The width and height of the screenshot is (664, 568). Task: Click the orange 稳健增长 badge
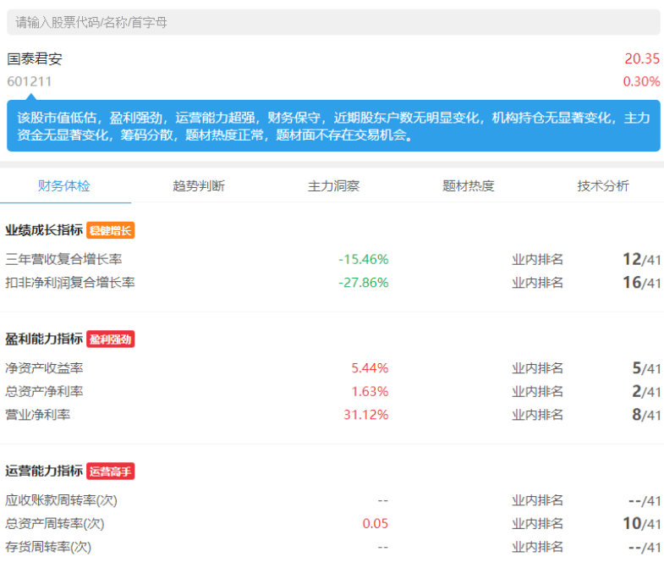click(111, 230)
